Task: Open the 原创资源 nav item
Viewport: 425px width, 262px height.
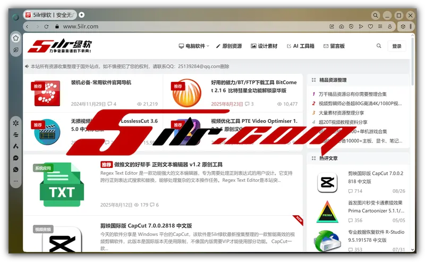Action: tap(229, 46)
